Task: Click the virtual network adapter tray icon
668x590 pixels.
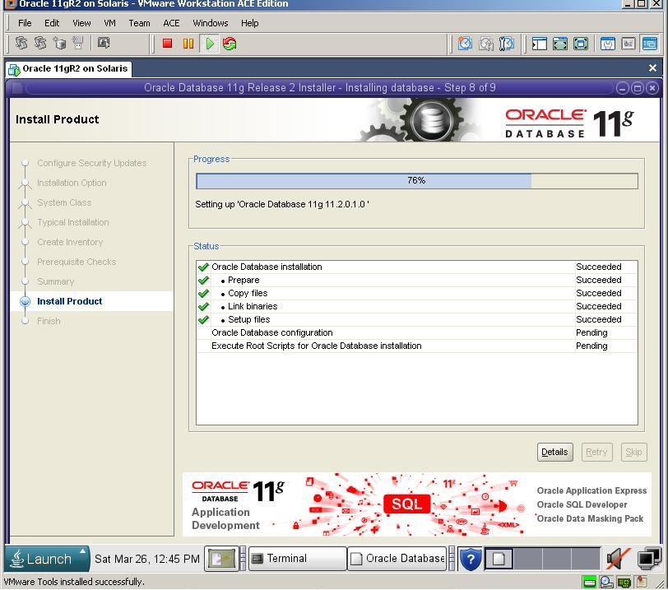Action: pos(624,581)
